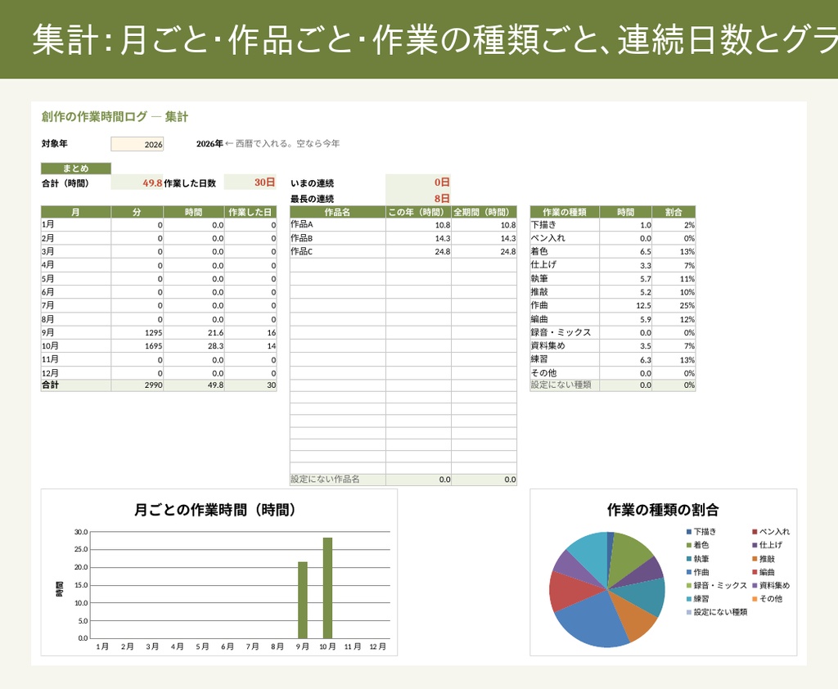Viewport: 838px width, 689px height.
Task: Click the 下描き legend swatch
Action: (x=689, y=532)
